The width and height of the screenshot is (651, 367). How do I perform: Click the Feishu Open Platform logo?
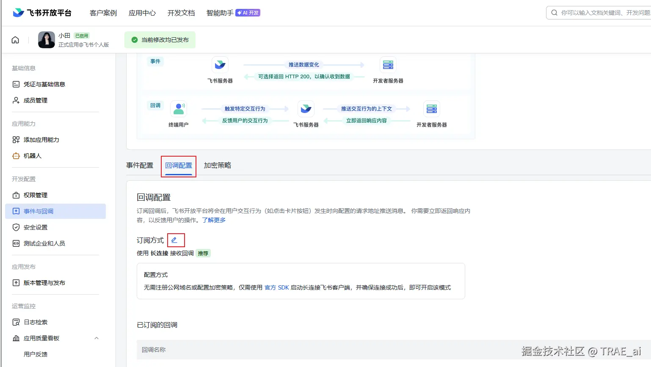42,13
